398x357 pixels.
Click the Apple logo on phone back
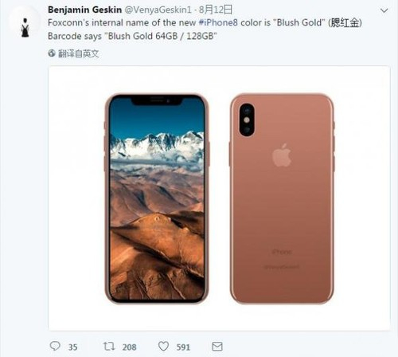tap(282, 155)
